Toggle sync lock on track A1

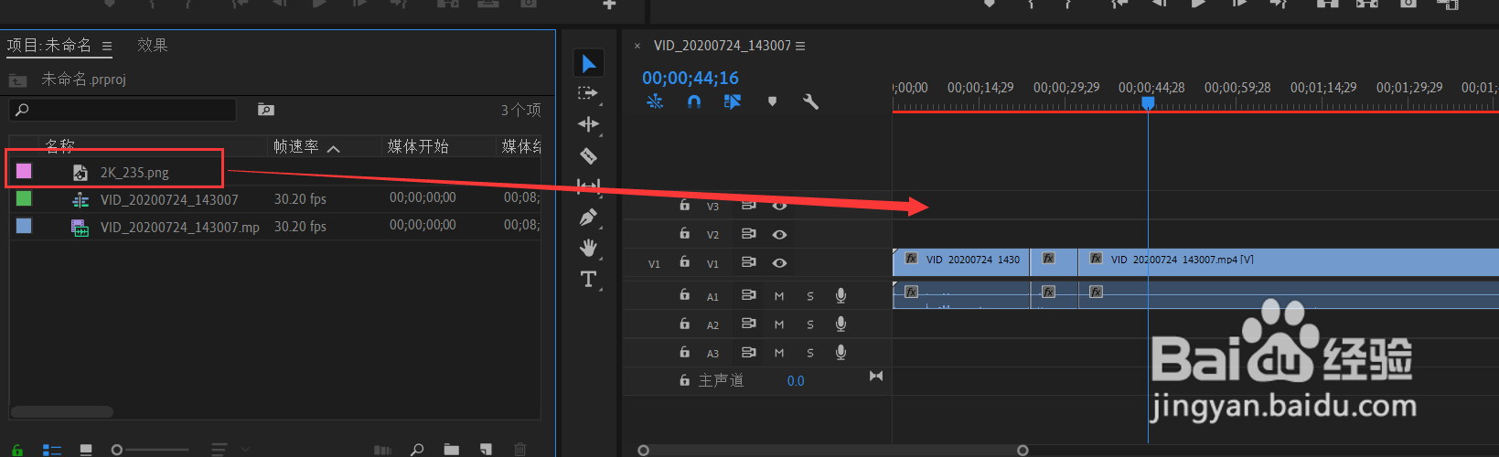pos(748,296)
